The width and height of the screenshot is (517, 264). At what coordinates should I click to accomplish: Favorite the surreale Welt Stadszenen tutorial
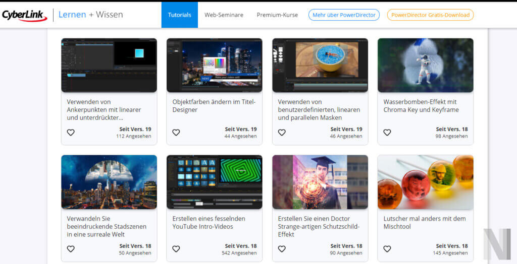[x=71, y=249]
